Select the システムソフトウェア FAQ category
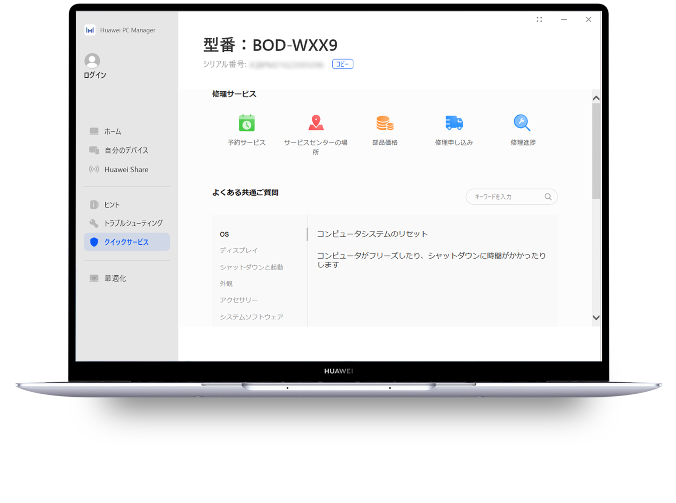Screen dimensions: 676x503 (x=252, y=317)
